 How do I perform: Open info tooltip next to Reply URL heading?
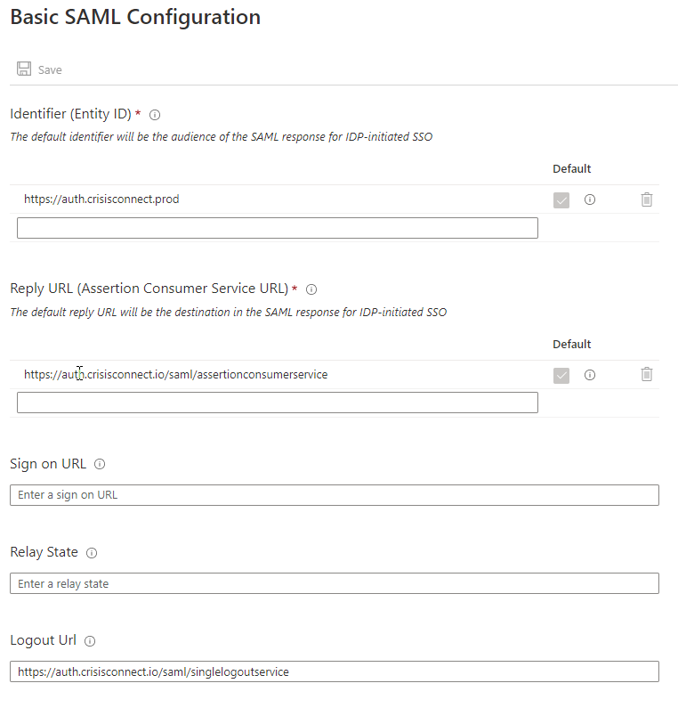(x=311, y=289)
